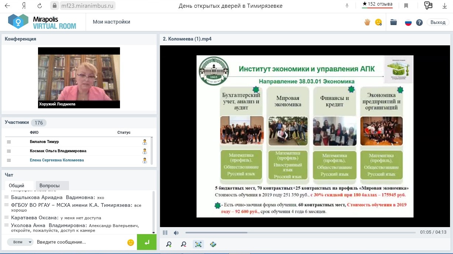Open the yellow smiley status dropdown
Image resolution: width=453 pixels, height=254 pixels.
[x=378, y=22]
